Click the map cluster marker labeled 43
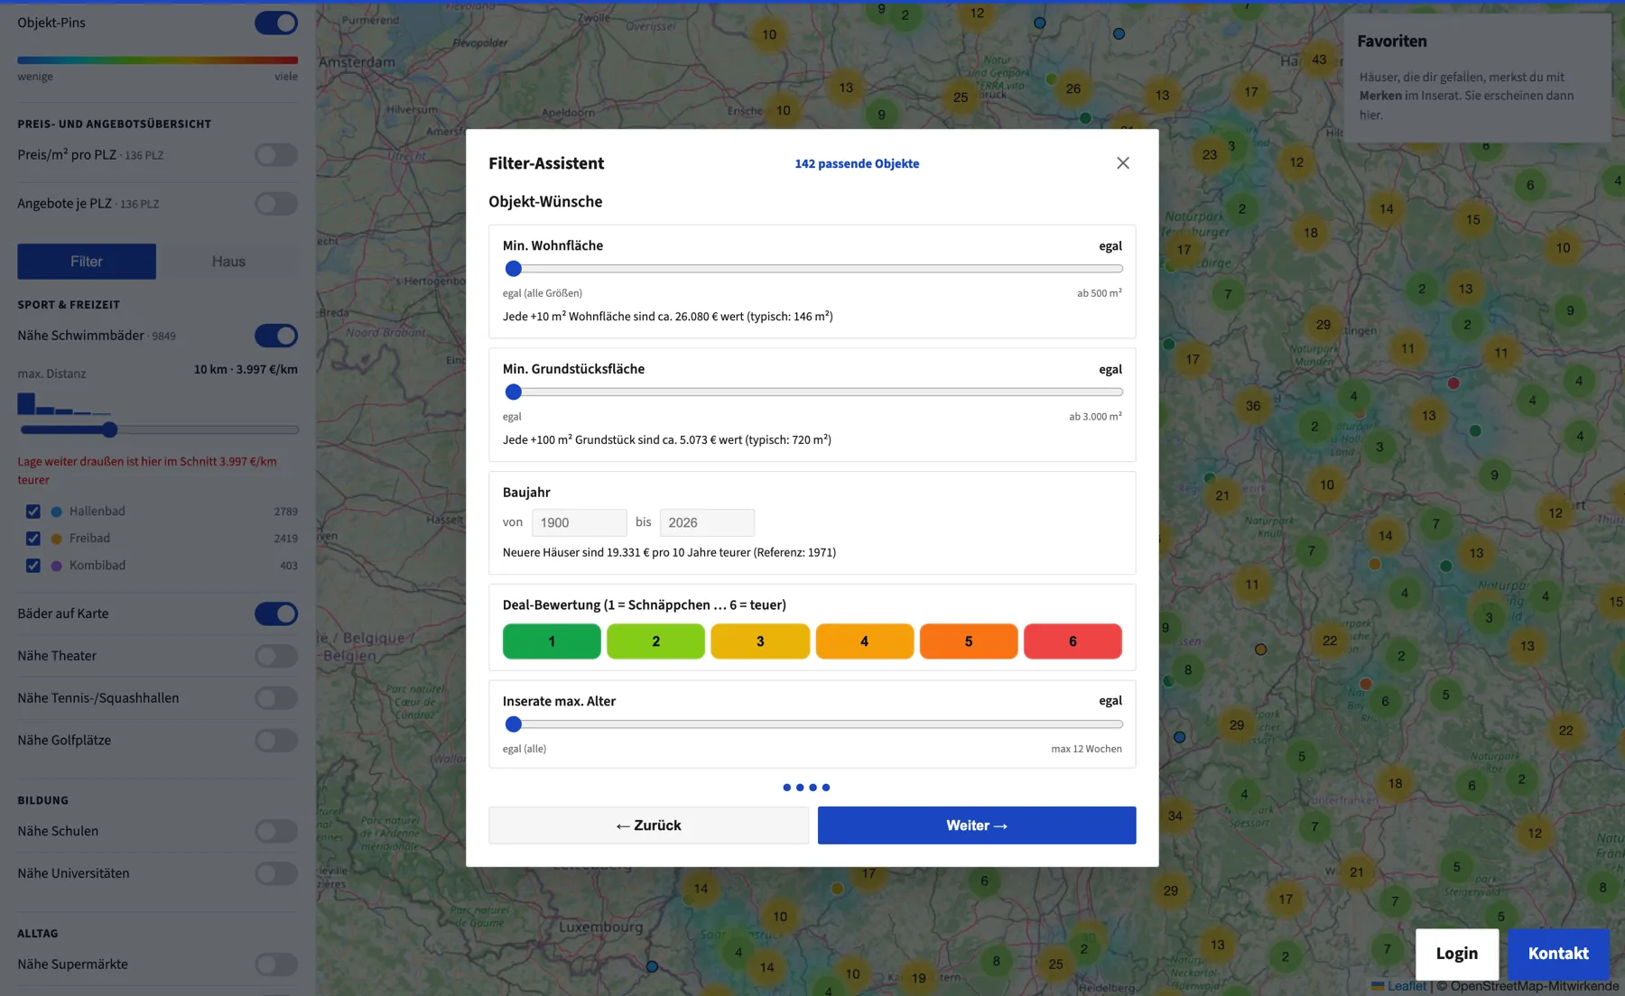 1319,60
